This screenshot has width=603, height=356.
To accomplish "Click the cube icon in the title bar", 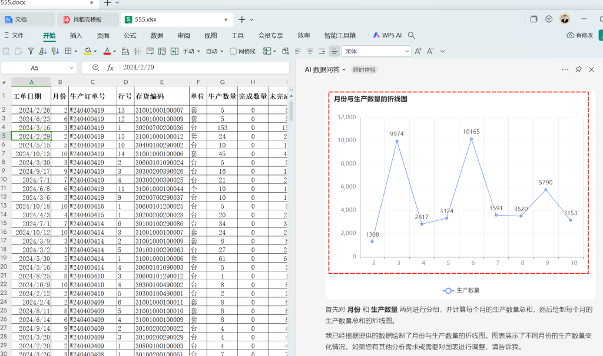I will (549, 19).
